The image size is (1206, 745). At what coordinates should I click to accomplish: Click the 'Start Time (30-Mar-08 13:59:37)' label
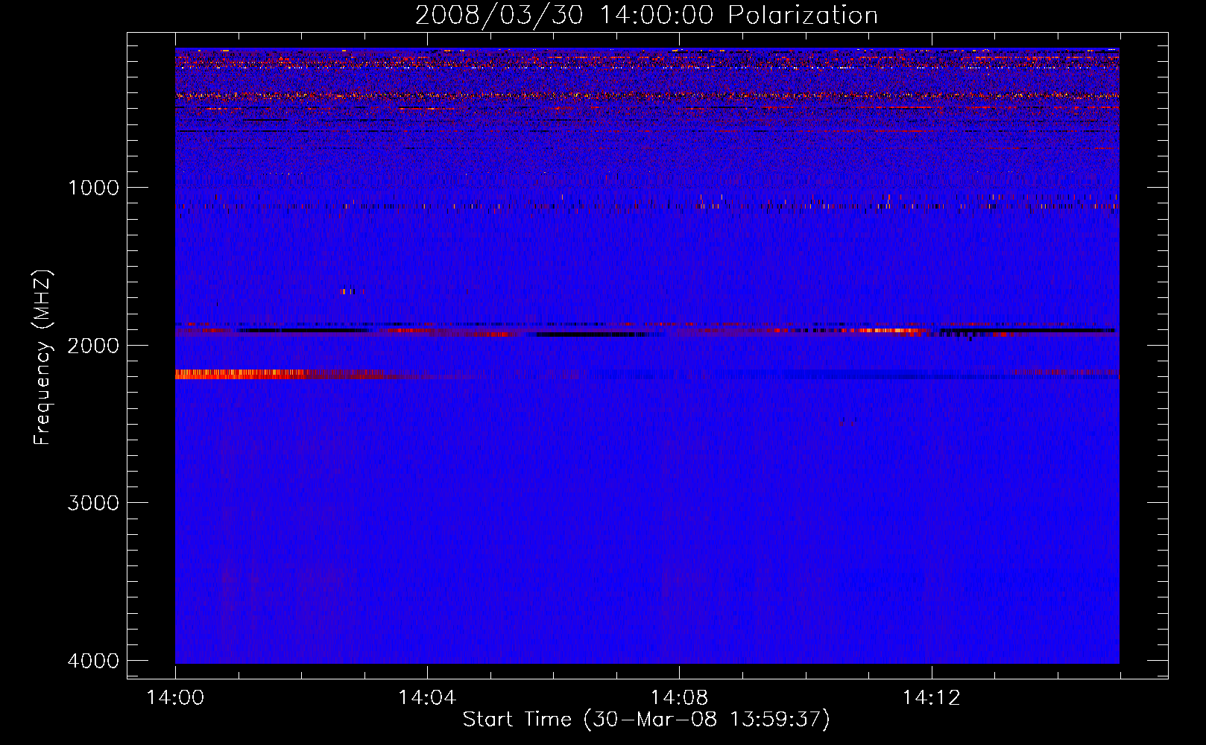point(646,720)
